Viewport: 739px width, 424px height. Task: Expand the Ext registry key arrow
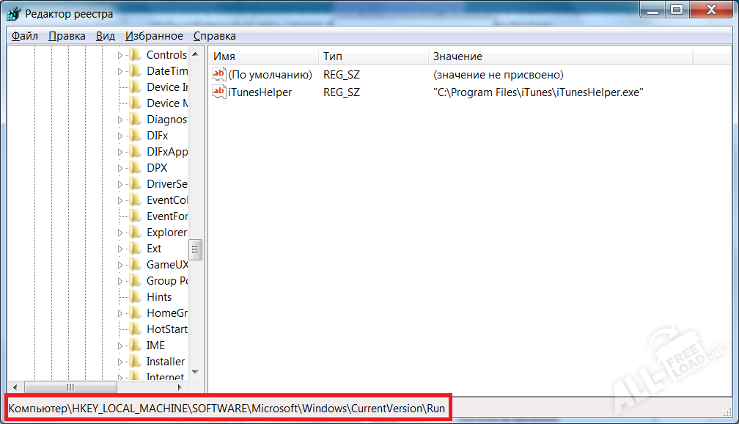[121, 249]
